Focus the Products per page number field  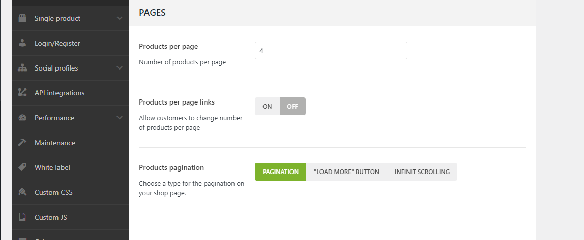tap(331, 51)
